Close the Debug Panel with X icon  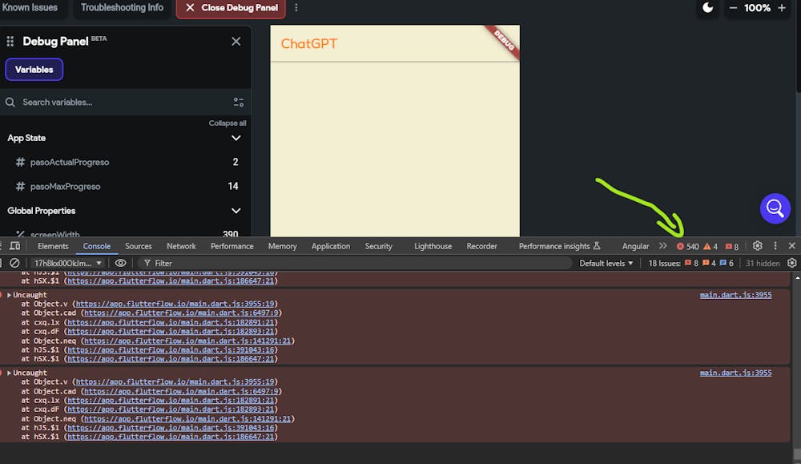pos(235,42)
